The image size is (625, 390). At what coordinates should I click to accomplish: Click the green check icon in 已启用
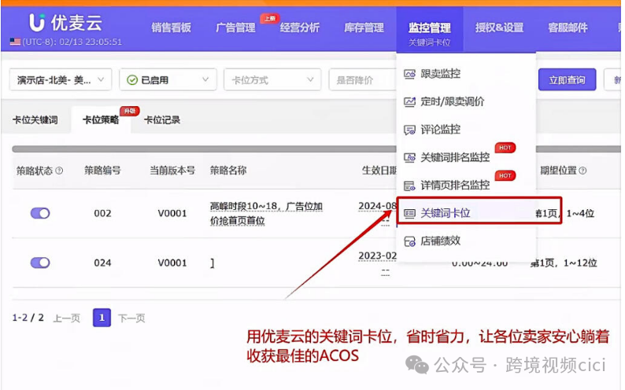(132, 80)
